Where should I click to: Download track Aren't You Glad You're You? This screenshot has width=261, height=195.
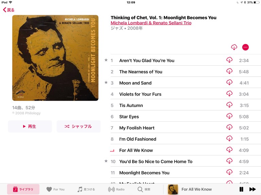click(x=229, y=60)
